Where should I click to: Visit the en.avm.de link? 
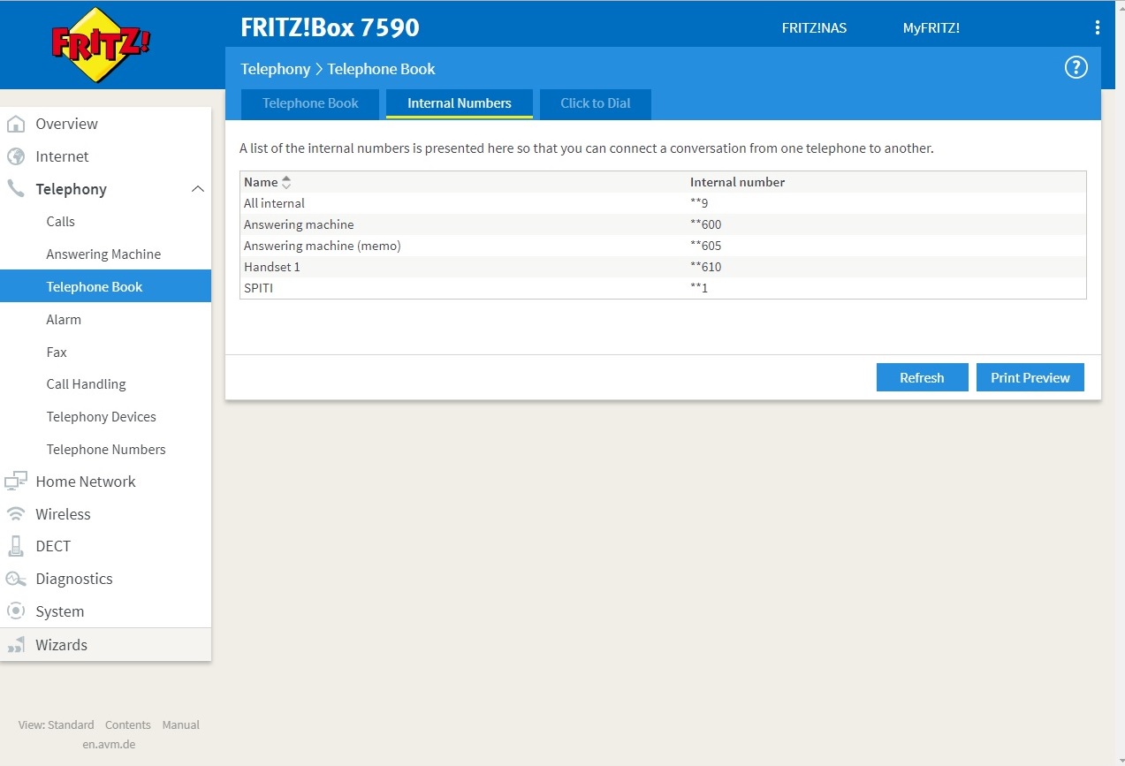pyautogui.click(x=109, y=744)
